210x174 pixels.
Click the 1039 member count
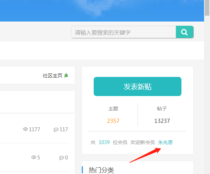[x=104, y=142]
